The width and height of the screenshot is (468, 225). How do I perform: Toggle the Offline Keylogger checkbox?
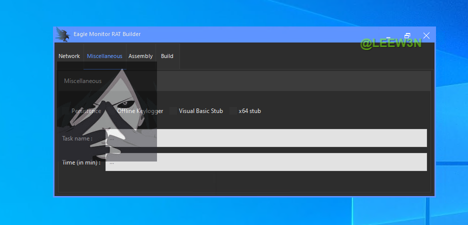click(x=112, y=111)
